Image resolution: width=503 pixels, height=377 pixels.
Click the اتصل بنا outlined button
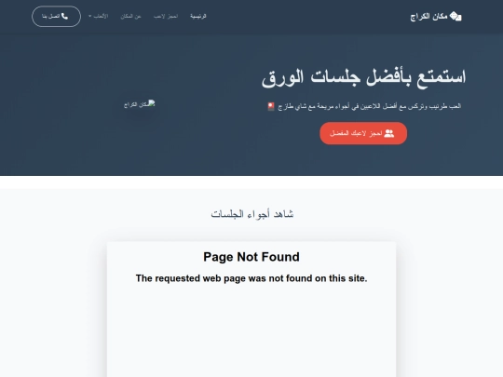coord(56,17)
